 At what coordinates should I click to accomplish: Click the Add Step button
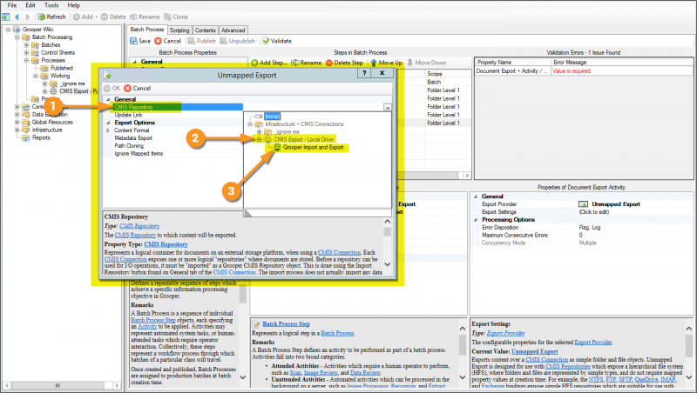click(269, 63)
